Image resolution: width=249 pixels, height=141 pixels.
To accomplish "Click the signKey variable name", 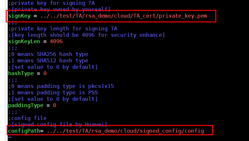I will (19, 16).
